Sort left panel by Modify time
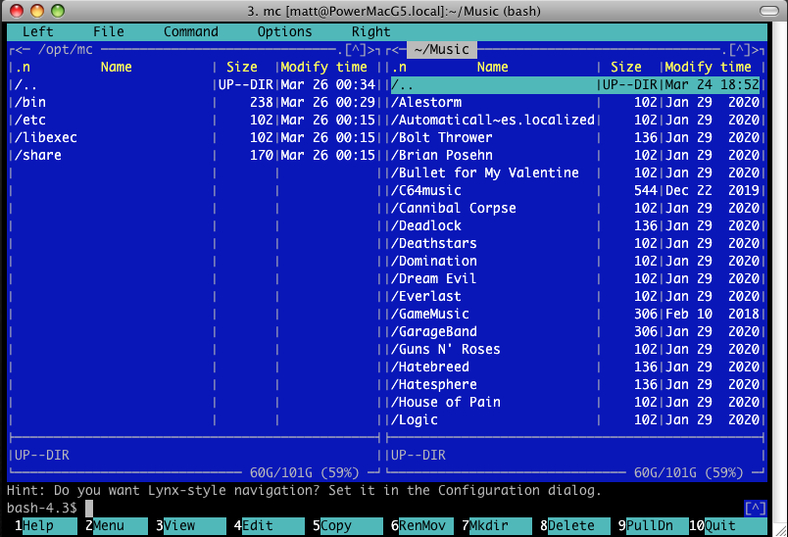The image size is (788, 537). pyautogui.click(x=324, y=68)
